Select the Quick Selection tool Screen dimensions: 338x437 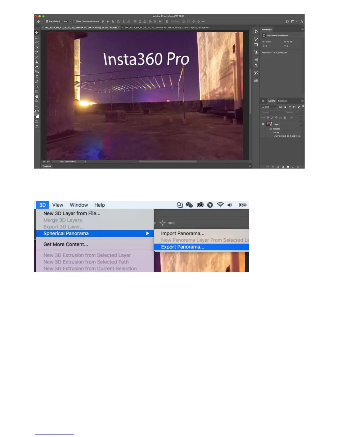(37, 47)
